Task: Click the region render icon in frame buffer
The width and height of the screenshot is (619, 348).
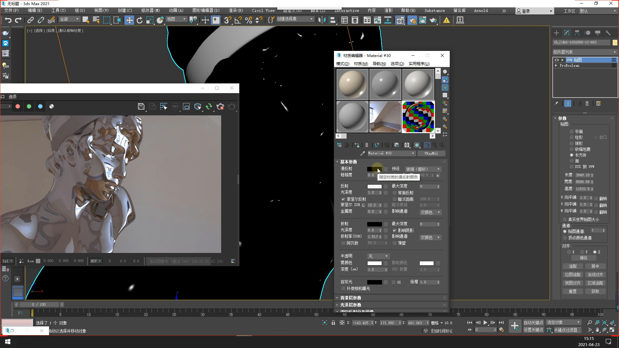Action: pos(186,106)
